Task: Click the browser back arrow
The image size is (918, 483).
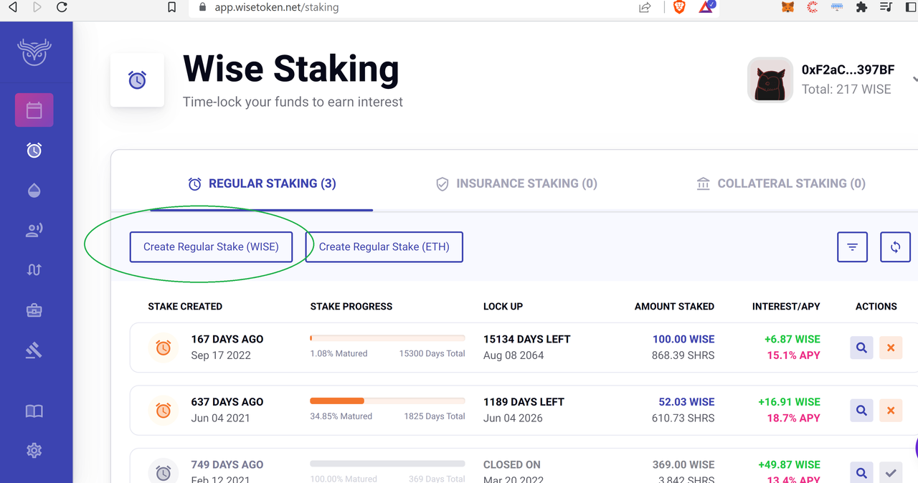Action: point(13,7)
